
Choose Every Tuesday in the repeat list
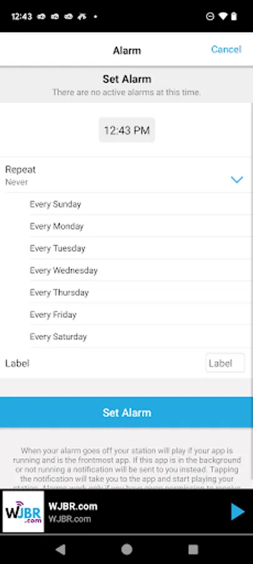click(x=140, y=248)
